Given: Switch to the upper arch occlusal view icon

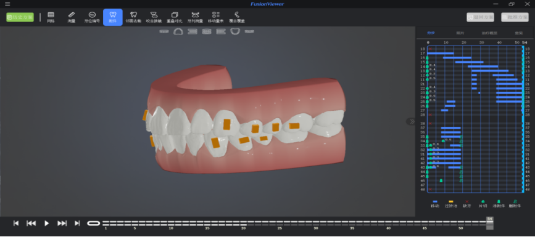Looking at the screenshot, I should 178,31.
